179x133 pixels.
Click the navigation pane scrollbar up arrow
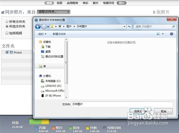point(66,39)
